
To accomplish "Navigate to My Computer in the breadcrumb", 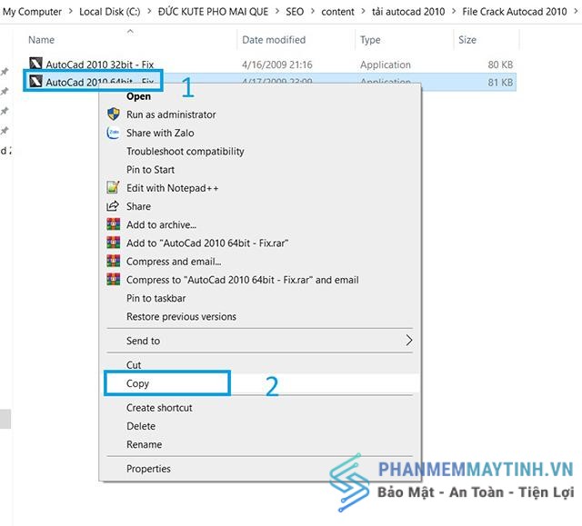I will tap(32, 12).
